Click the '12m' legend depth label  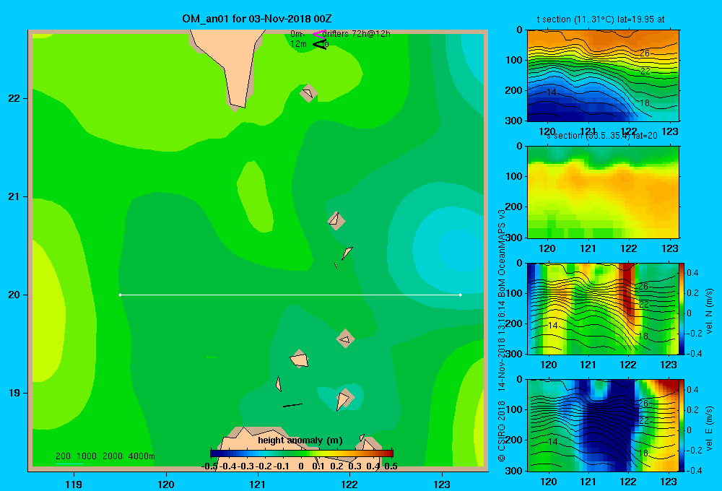pos(298,44)
